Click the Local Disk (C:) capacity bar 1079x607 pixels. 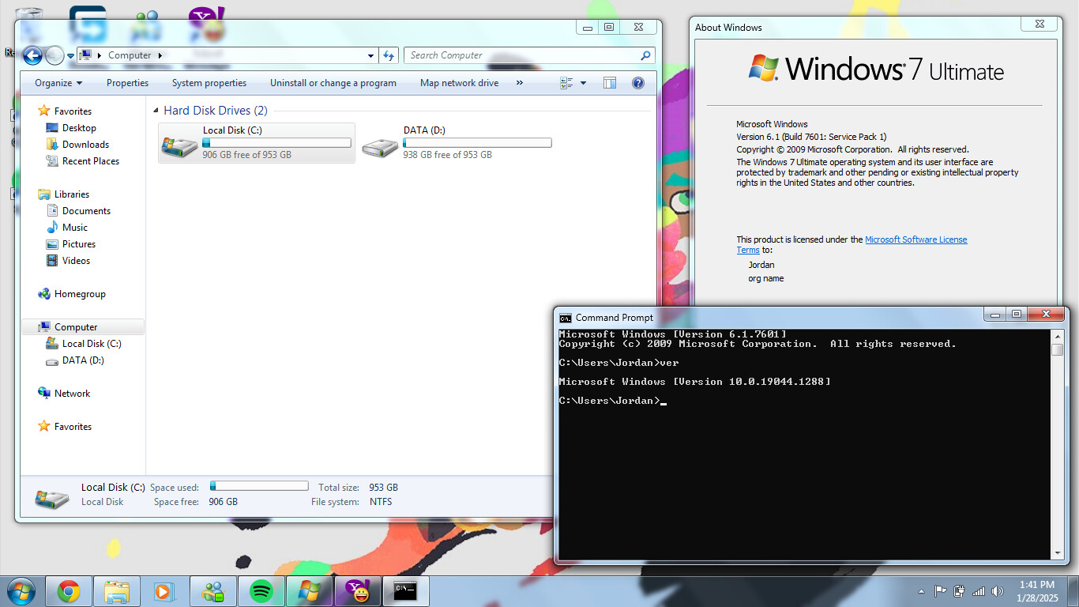click(x=276, y=143)
